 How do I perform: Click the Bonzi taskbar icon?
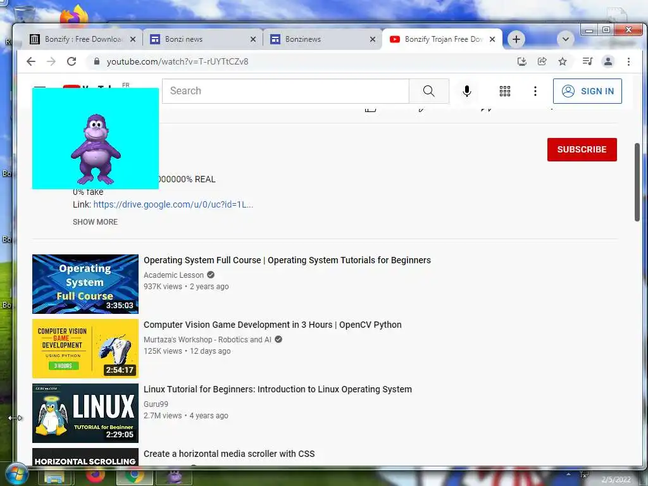coord(174,476)
